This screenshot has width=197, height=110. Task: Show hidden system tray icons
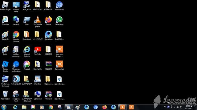click(174, 107)
